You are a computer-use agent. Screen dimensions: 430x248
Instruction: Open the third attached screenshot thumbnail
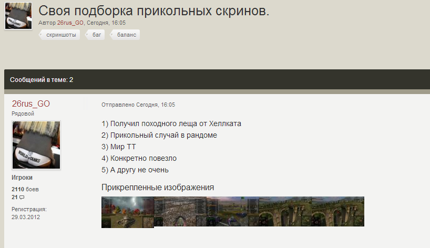click(233, 211)
